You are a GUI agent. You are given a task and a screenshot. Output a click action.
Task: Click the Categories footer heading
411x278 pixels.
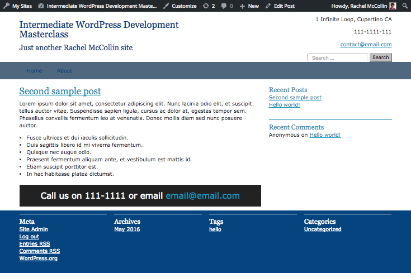(x=320, y=222)
